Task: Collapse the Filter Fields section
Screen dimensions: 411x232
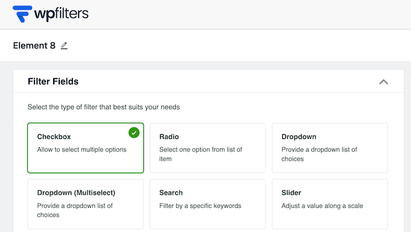Action: [x=383, y=82]
